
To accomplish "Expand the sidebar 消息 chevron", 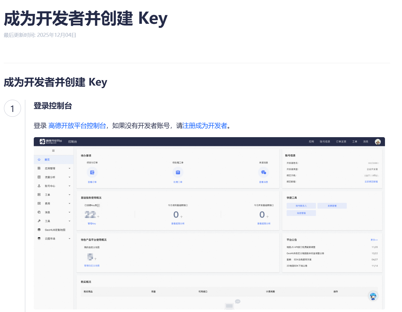I will (70, 212).
